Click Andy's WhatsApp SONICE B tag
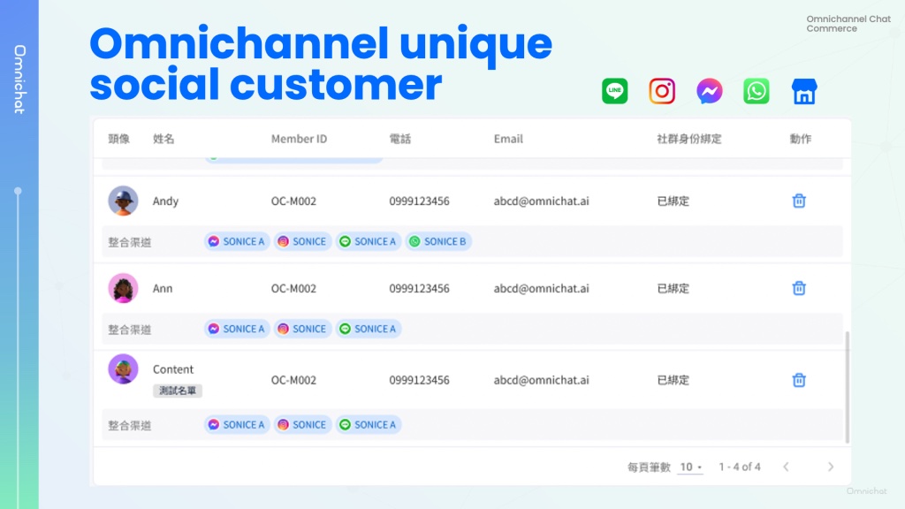This screenshot has height=509, width=905. (x=438, y=241)
